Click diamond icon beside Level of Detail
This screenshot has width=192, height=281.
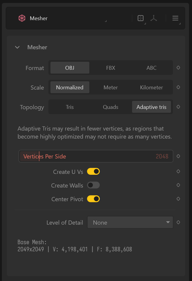point(178,222)
